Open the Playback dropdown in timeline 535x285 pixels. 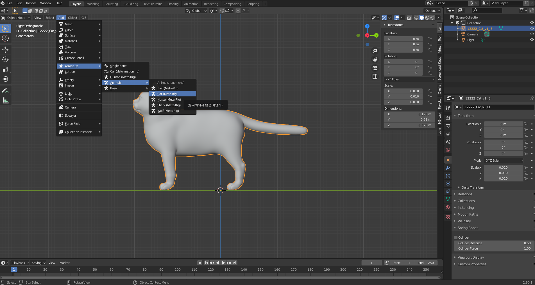tap(20, 263)
